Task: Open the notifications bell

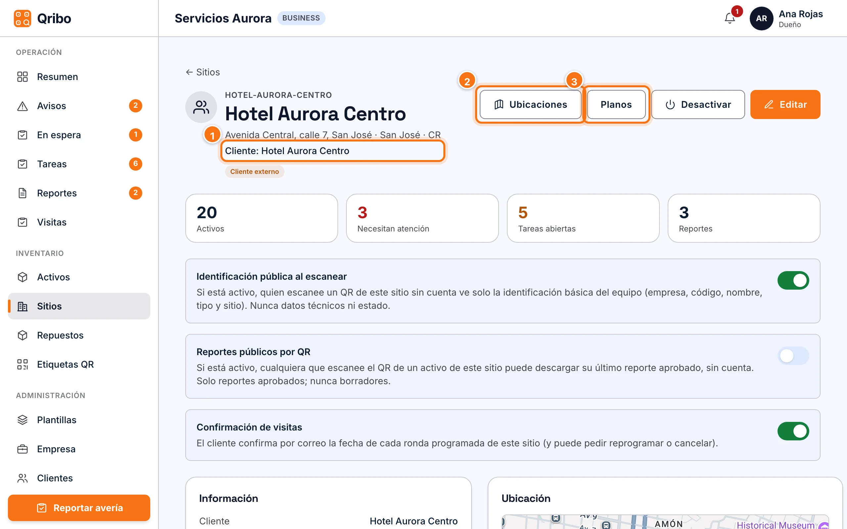Action: coord(730,18)
